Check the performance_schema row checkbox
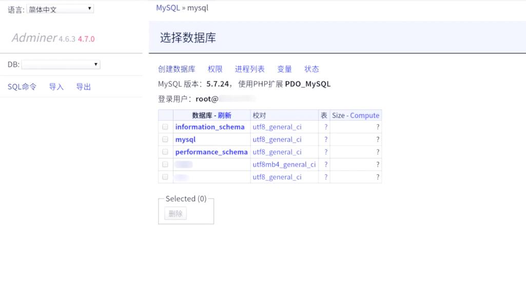The height and width of the screenshot is (297, 526). [165, 152]
